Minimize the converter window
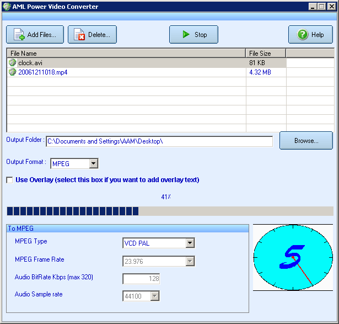 tap(313, 7)
